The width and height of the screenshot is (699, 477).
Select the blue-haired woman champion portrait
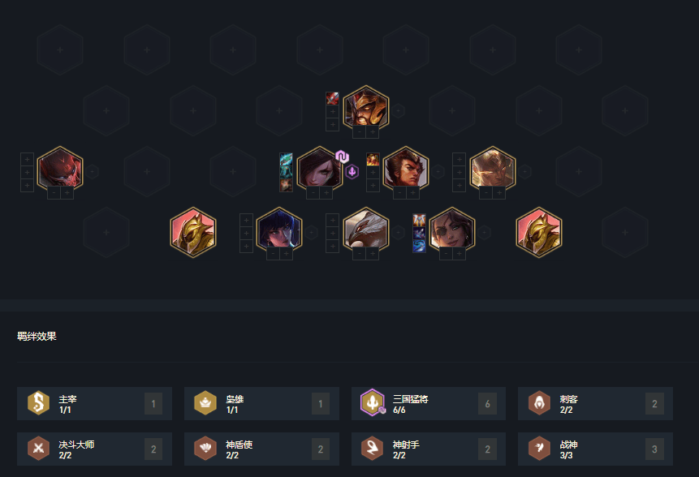point(279,230)
